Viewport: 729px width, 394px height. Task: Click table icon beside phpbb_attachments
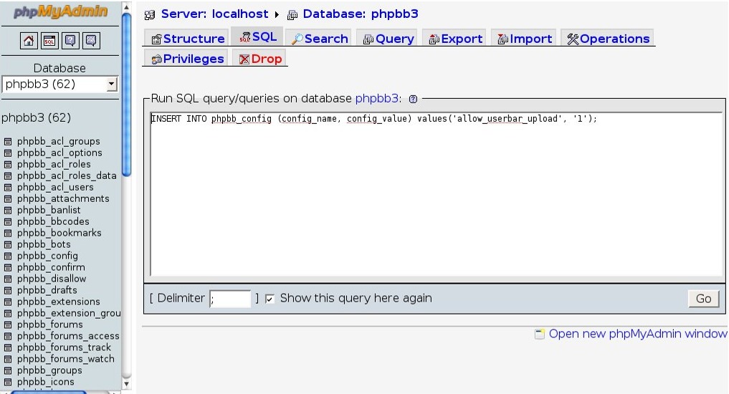click(8, 199)
